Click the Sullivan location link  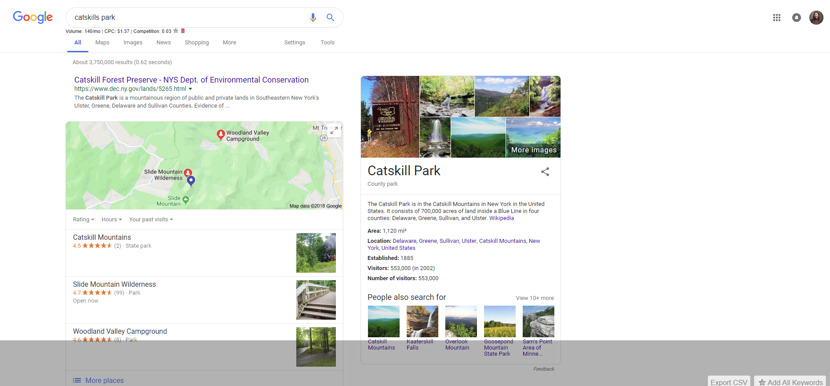pyautogui.click(x=449, y=241)
